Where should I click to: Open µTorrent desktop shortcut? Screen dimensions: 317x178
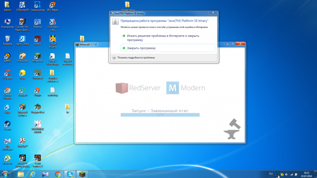point(8,159)
